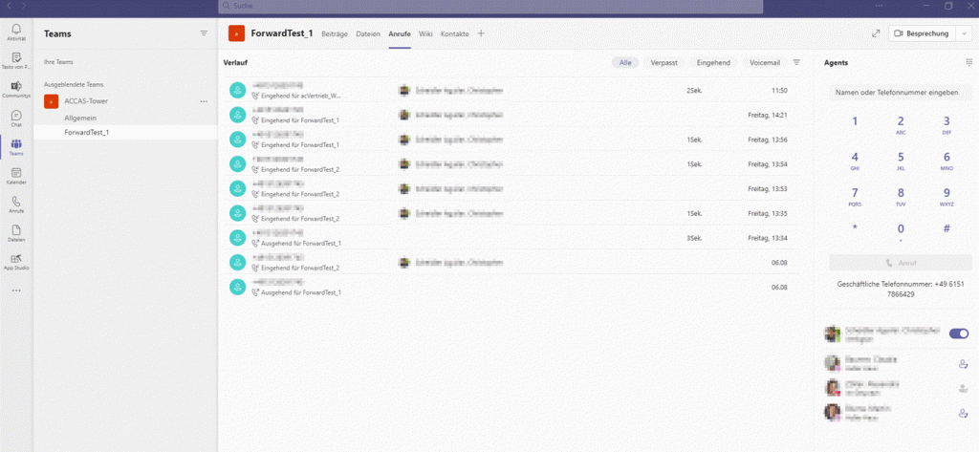The height and width of the screenshot is (452, 979).
Task: Dial digit 4 GHI on keypad
Action: [855, 161]
